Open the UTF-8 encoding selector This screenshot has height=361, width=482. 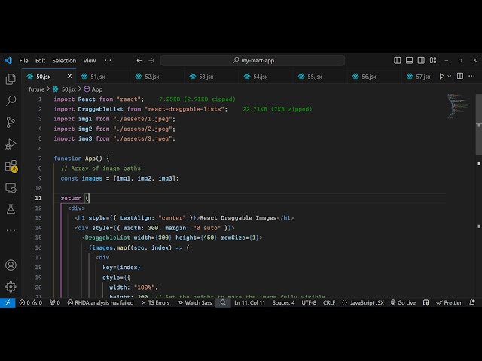click(309, 302)
